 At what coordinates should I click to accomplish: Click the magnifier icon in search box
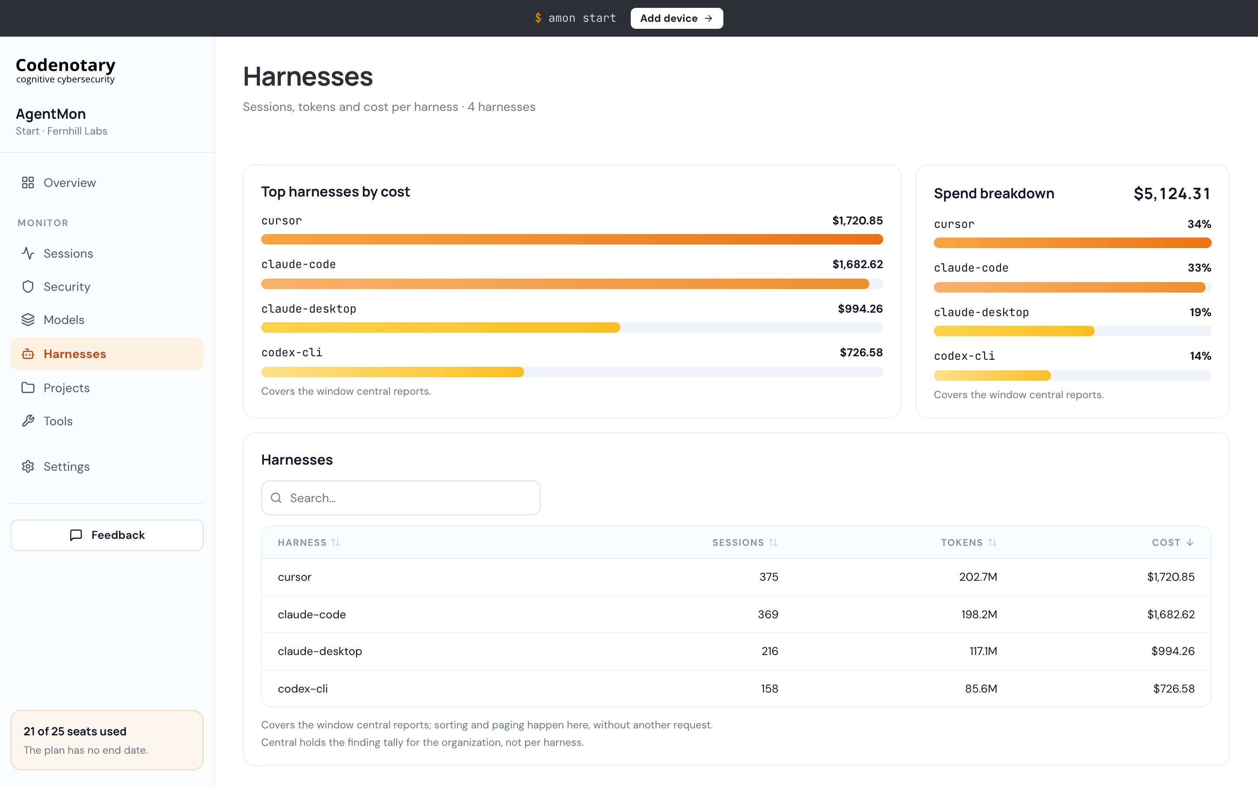click(x=276, y=498)
